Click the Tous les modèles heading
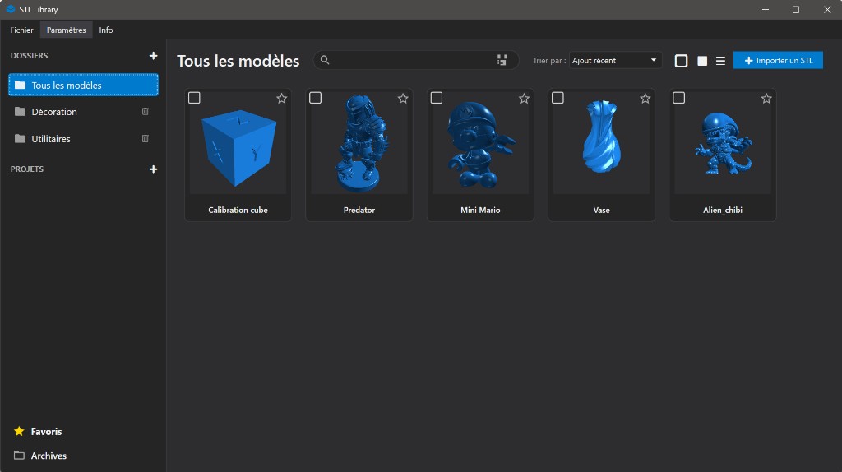The height and width of the screenshot is (472, 842). coord(238,61)
